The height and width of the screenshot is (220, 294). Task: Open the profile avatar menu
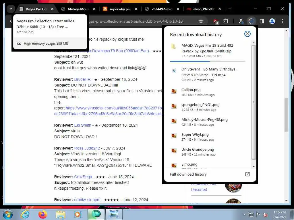pos(272,21)
